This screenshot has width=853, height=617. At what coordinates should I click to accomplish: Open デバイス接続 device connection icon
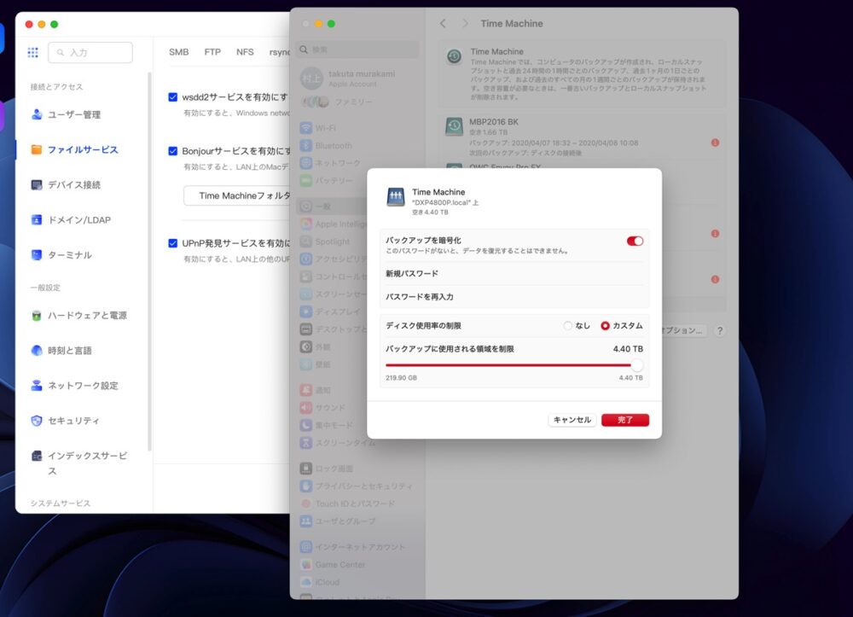[x=37, y=184]
